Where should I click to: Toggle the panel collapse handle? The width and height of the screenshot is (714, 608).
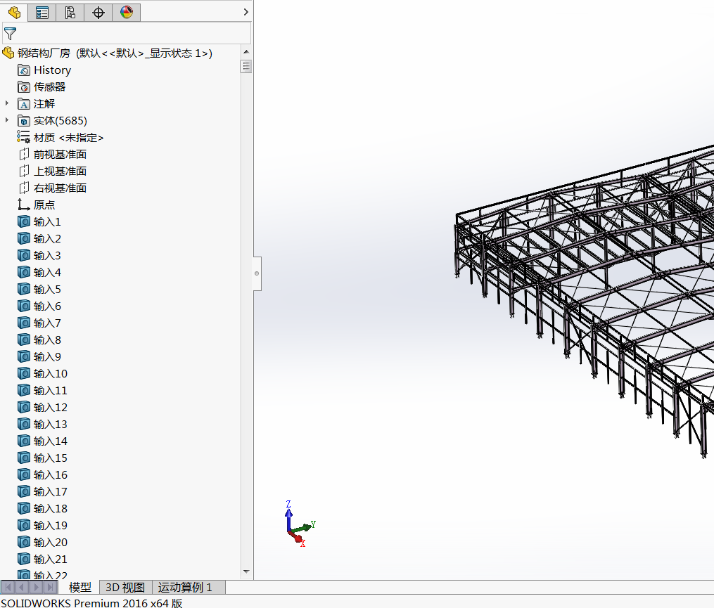[257, 273]
